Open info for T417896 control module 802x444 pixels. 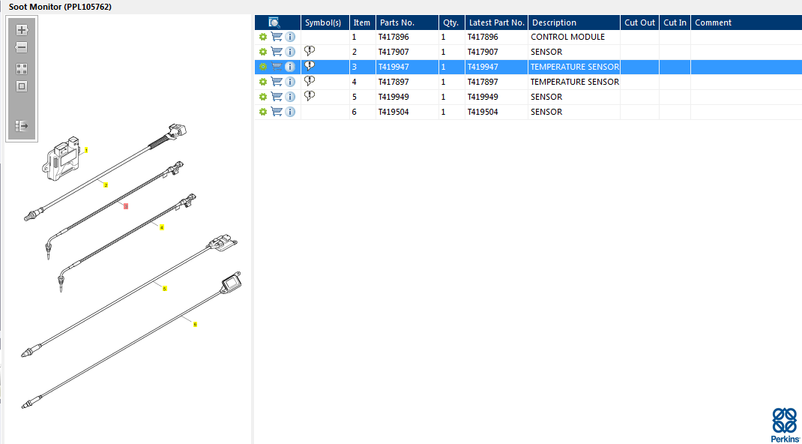[290, 37]
